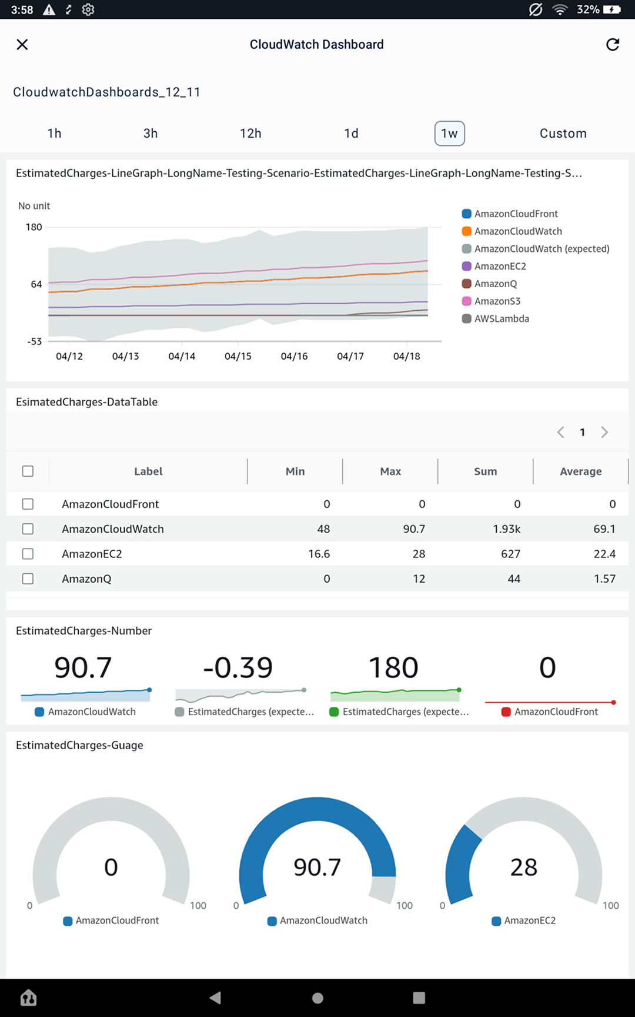Click the AmazonQ legend label
This screenshot has height=1017, width=635.
tap(496, 284)
